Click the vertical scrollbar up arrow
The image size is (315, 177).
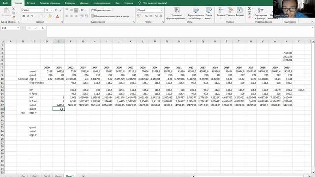coord(313,41)
